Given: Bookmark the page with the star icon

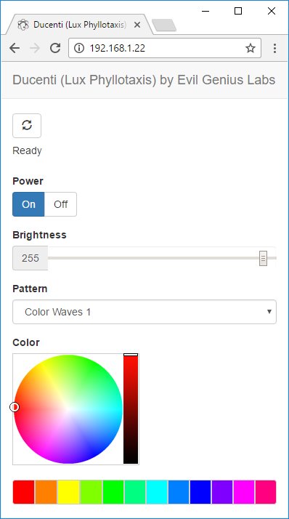Looking at the screenshot, I should [x=251, y=48].
